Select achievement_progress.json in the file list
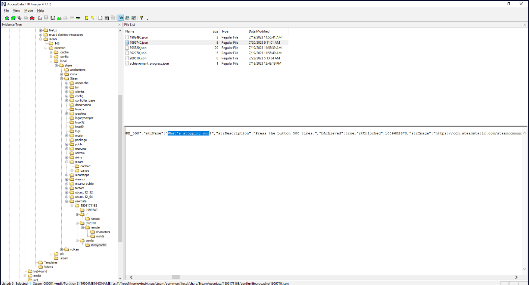529x285 pixels. pyautogui.click(x=149, y=64)
